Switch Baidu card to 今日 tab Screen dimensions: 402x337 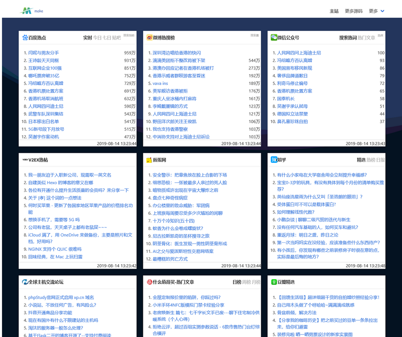(x=97, y=38)
